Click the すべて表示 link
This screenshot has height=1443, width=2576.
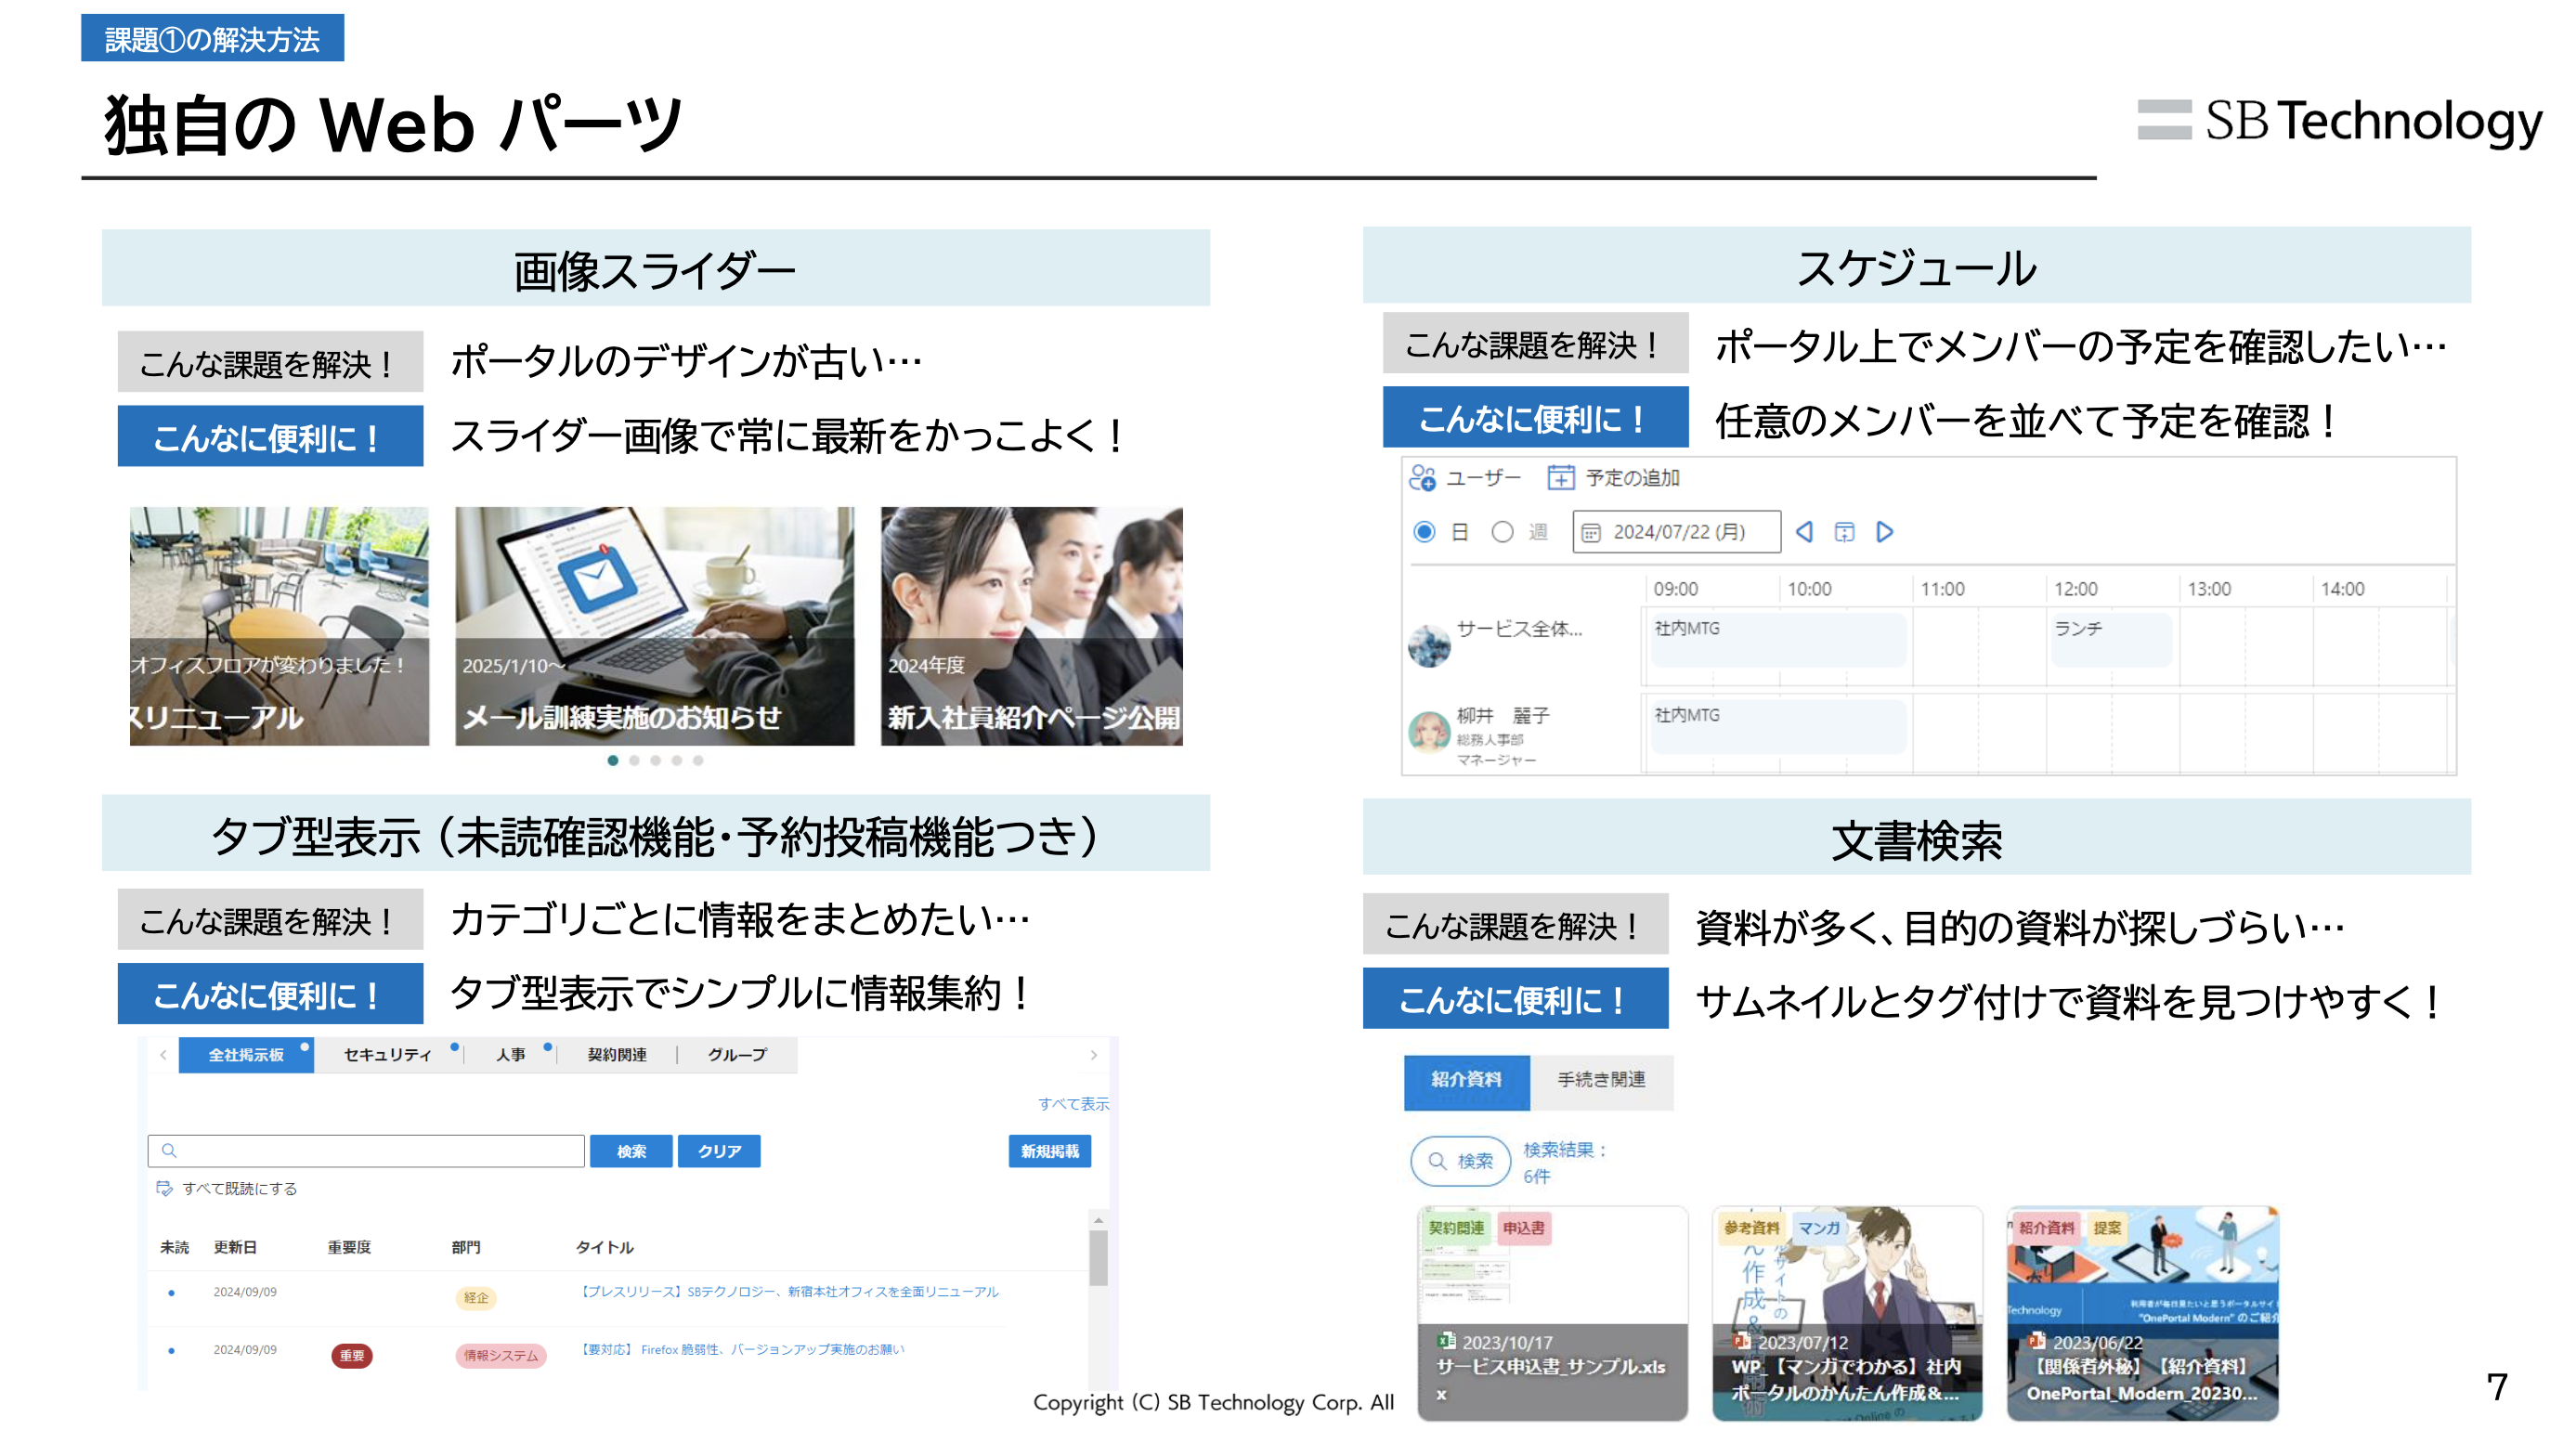[1073, 1104]
